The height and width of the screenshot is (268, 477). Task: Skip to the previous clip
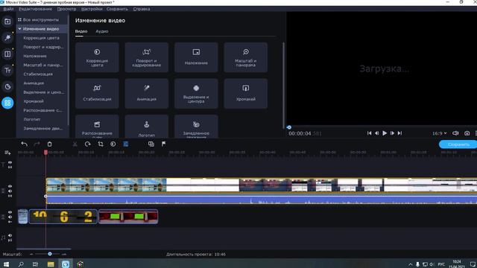[369, 133]
